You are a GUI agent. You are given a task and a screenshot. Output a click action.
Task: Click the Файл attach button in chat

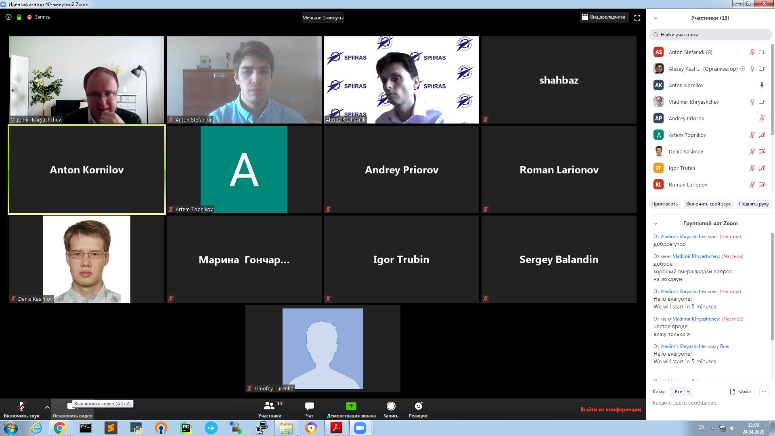click(740, 392)
